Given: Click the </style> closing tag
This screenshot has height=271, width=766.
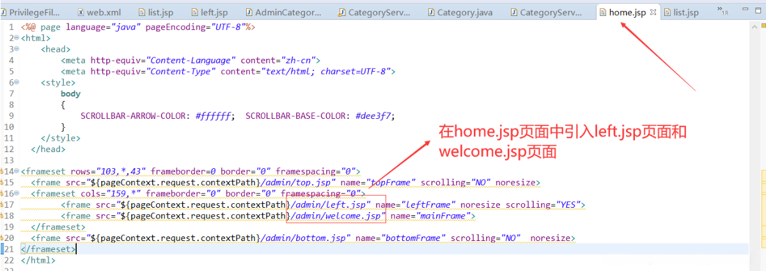Looking at the screenshot, I should click(61, 137).
